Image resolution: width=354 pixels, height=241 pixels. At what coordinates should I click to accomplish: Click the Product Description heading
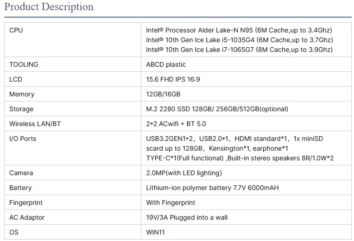point(49,7)
